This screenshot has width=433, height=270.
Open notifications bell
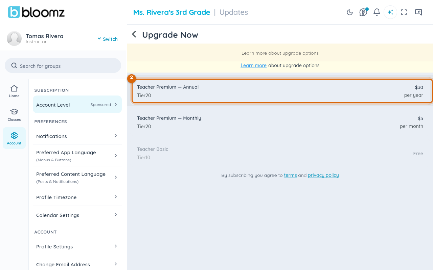tap(377, 12)
